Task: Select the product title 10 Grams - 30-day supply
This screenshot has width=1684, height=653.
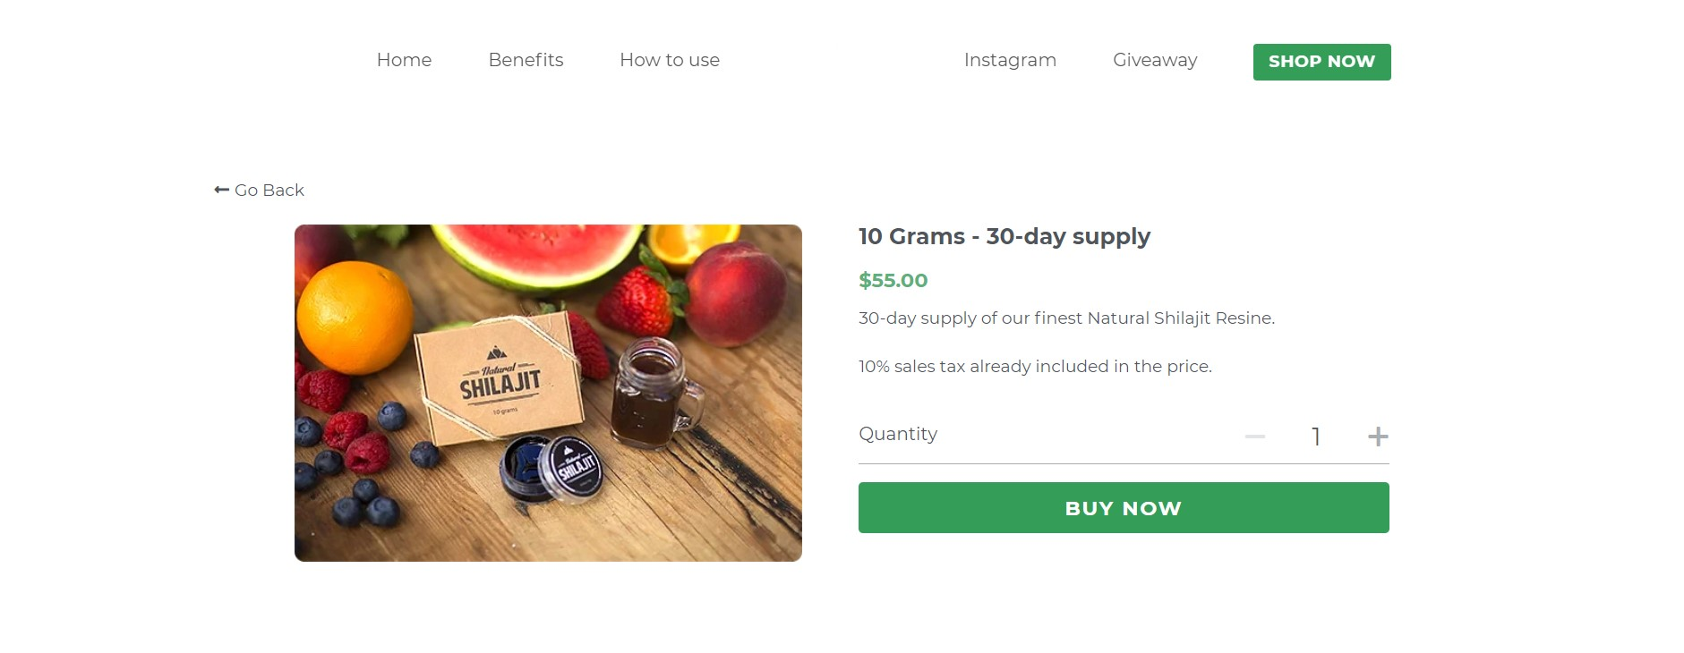Action: 1004,236
